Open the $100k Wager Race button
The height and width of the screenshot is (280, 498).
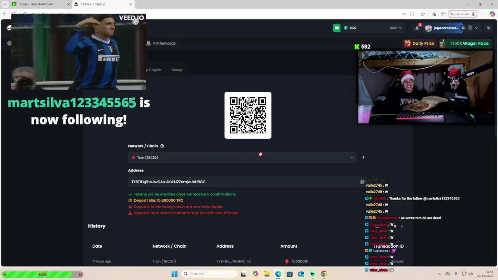click(465, 44)
